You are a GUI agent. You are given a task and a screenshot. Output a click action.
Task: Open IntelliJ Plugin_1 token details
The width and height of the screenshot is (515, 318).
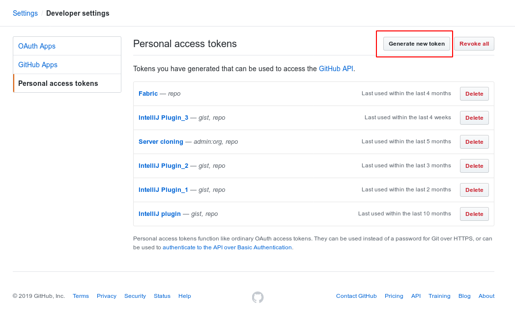[x=163, y=189]
